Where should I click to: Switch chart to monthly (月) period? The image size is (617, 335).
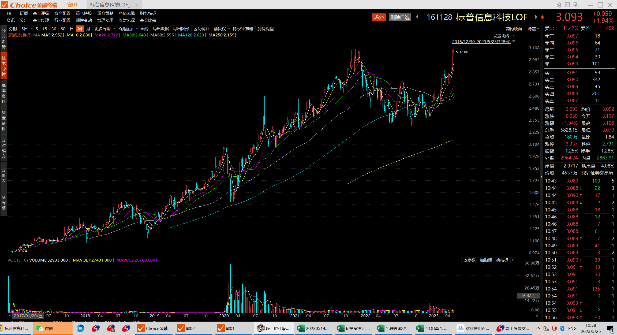88,29
